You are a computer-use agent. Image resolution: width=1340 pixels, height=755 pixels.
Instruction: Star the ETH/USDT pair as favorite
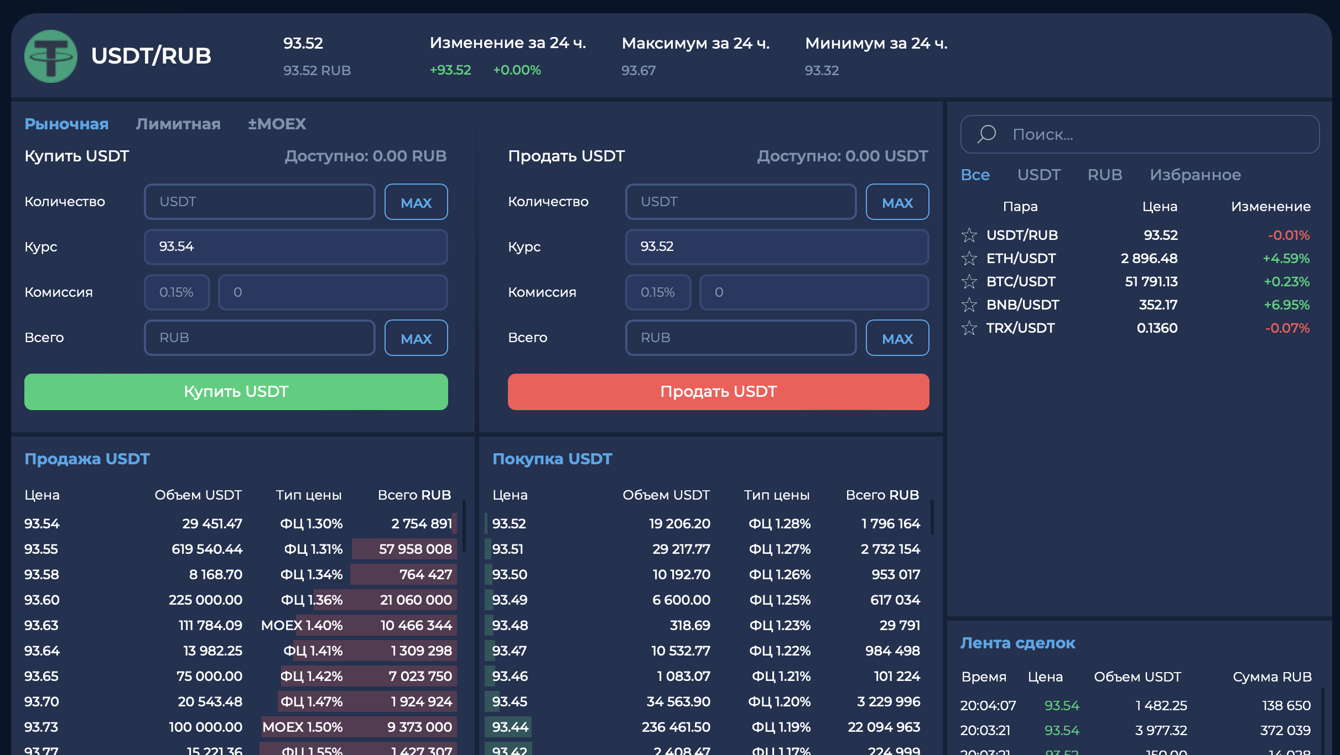(969, 259)
